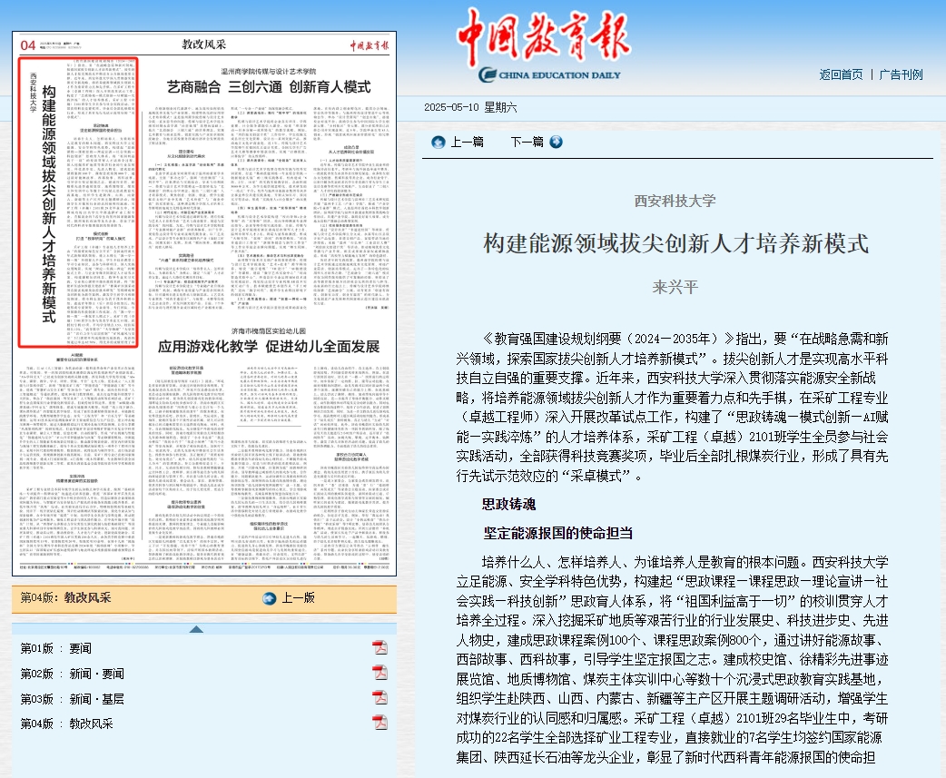Open the 应用游戏化教学 article on the page image
This screenshot has height=778, width=946.
pos(269,346)
